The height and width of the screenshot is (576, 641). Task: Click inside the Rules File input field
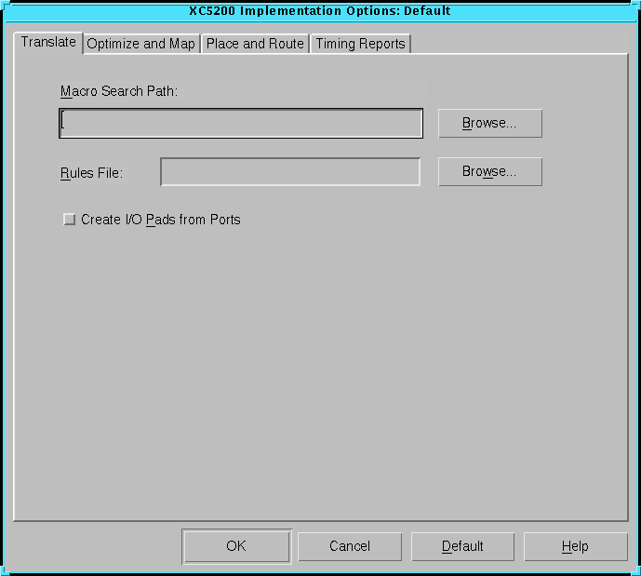pos(290,172)
